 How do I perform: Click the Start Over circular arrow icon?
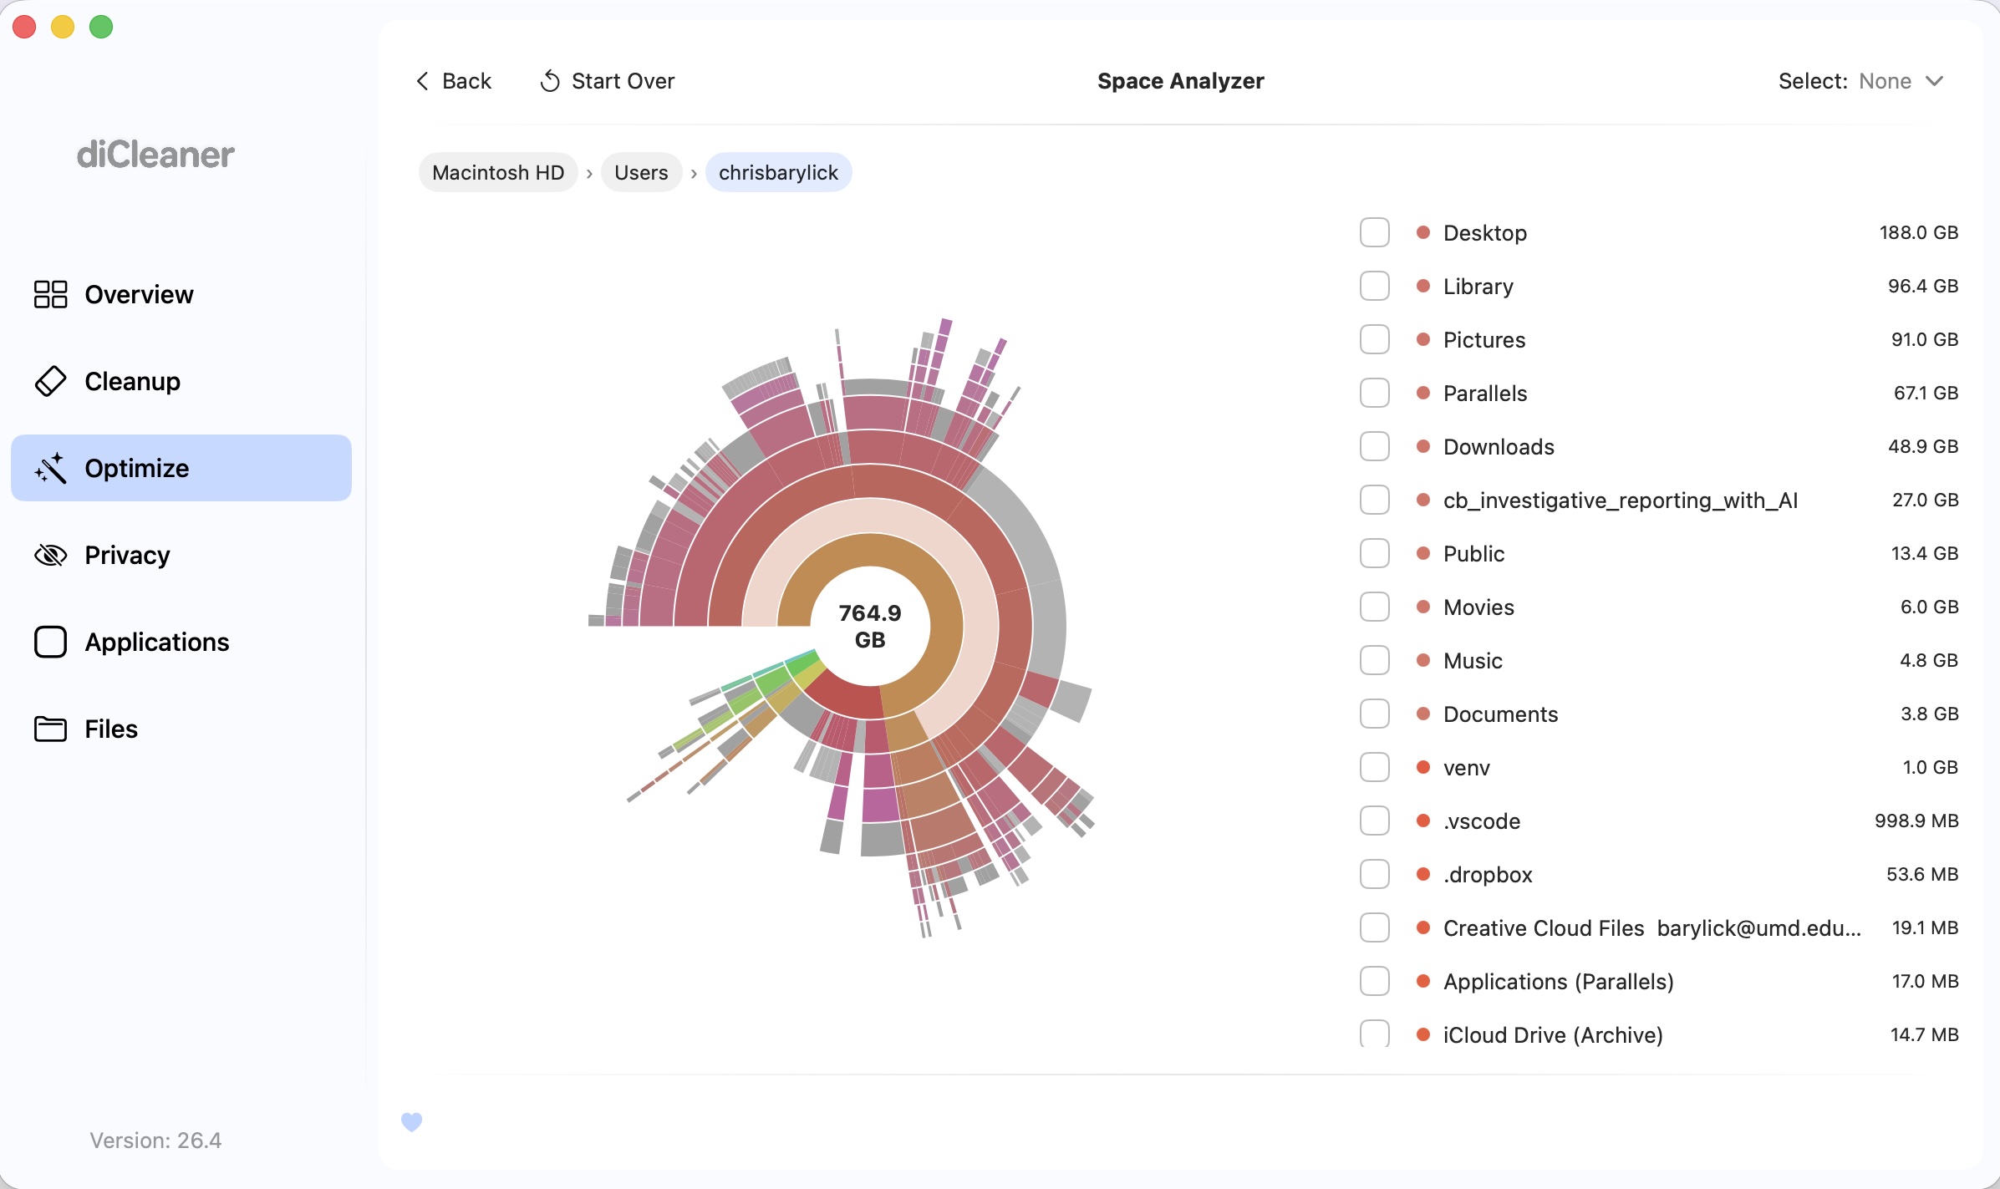pyautogui.click(x=550, y=81)
